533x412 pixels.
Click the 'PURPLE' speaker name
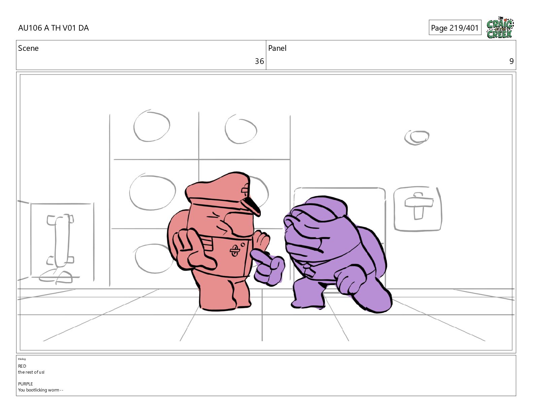click(26, 384)
